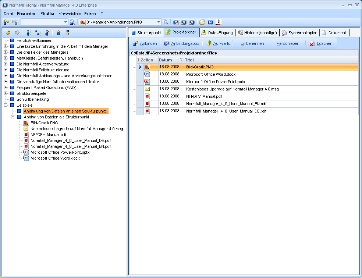Screen dimensions: 362x278
Task: Switch to the Datei-Eingang tab
Action: click(217, 33)
